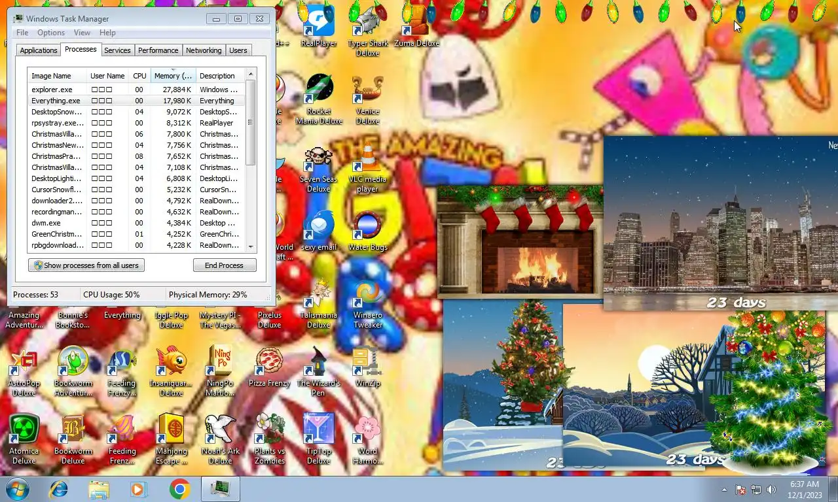This screenshot has height=502, width=838.
Task: Open Internet Explorer from taskbar
Action: point(58,489)
